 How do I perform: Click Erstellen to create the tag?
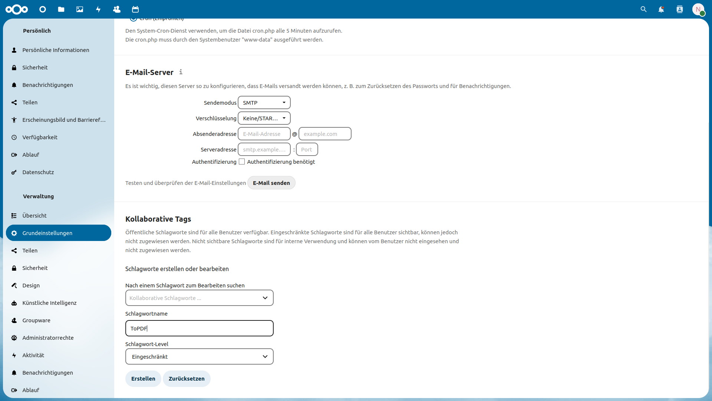pos(143,379)
